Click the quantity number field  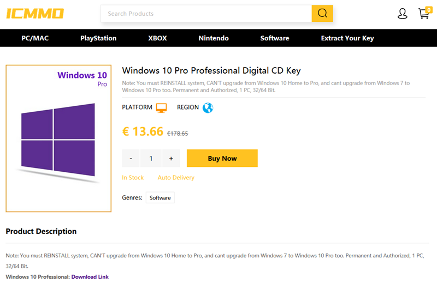click(151, 158)
